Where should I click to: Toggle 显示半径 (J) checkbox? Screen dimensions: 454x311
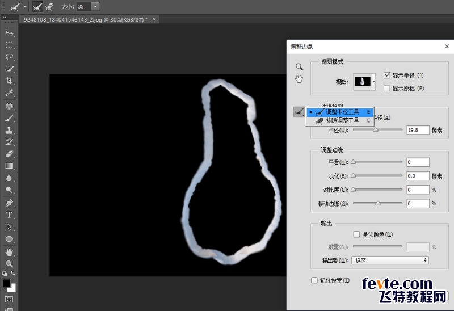pyautogui.click(x=387, y=75)
